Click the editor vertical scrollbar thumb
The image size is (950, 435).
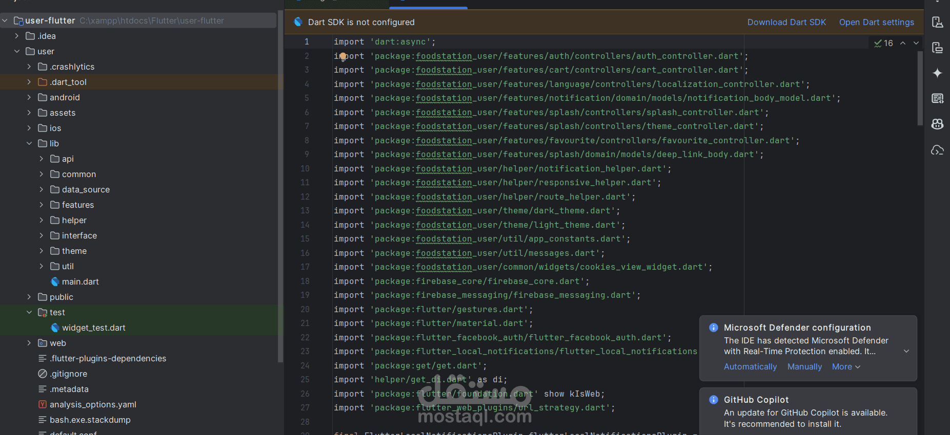(x=920, y=88)
